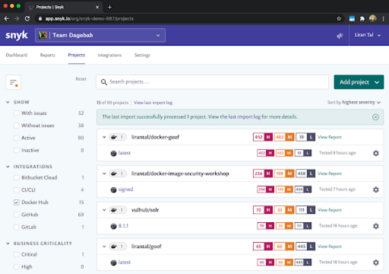Open the 8.1.1 tag project link
The width and height of the screenshot is (389, 274).
pos(123,226)
